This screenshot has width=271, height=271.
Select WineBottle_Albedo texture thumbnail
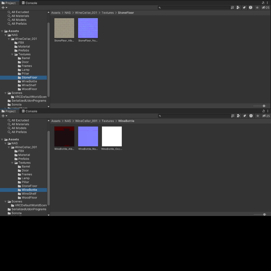click(x=64, y=136)
